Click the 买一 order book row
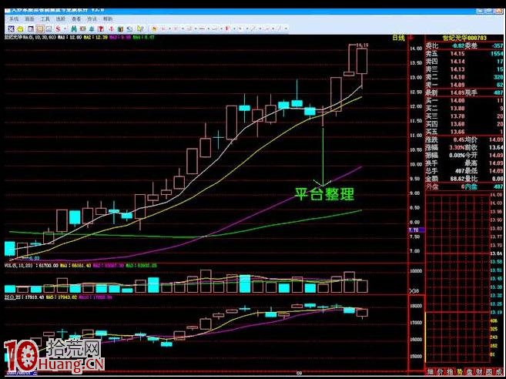 tap(464, 100)
